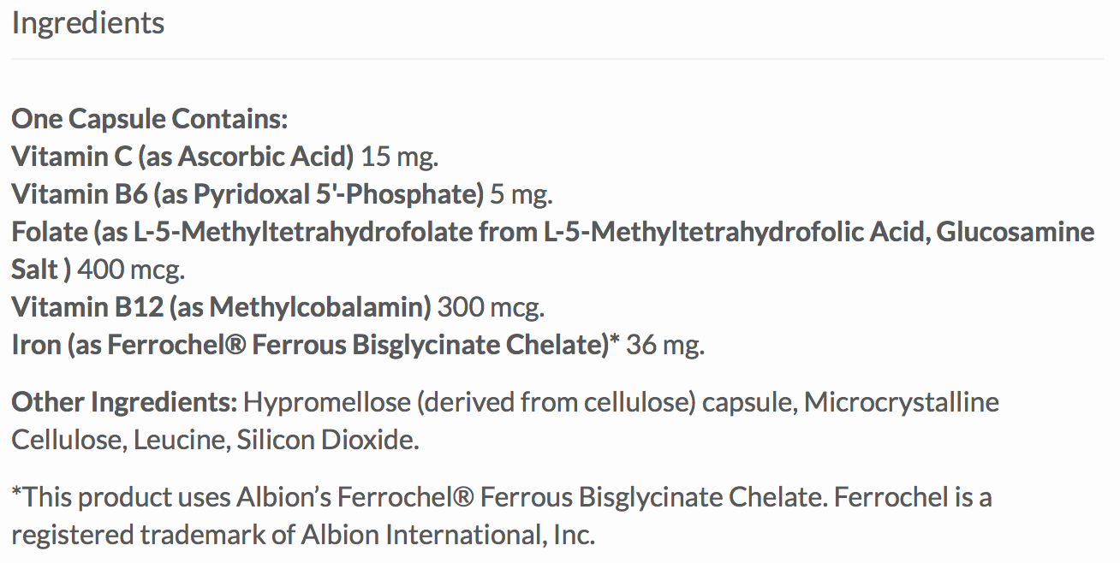This screenshot has width=1120, height=563.
Task: Select 'Vitamin B6 (as Pyridoxal 5'-Phosphate)' text
Action: [247, 194]
